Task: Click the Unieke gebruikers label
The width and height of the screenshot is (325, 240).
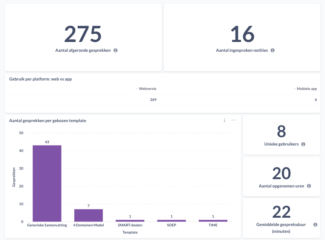Action: point(282,144)
